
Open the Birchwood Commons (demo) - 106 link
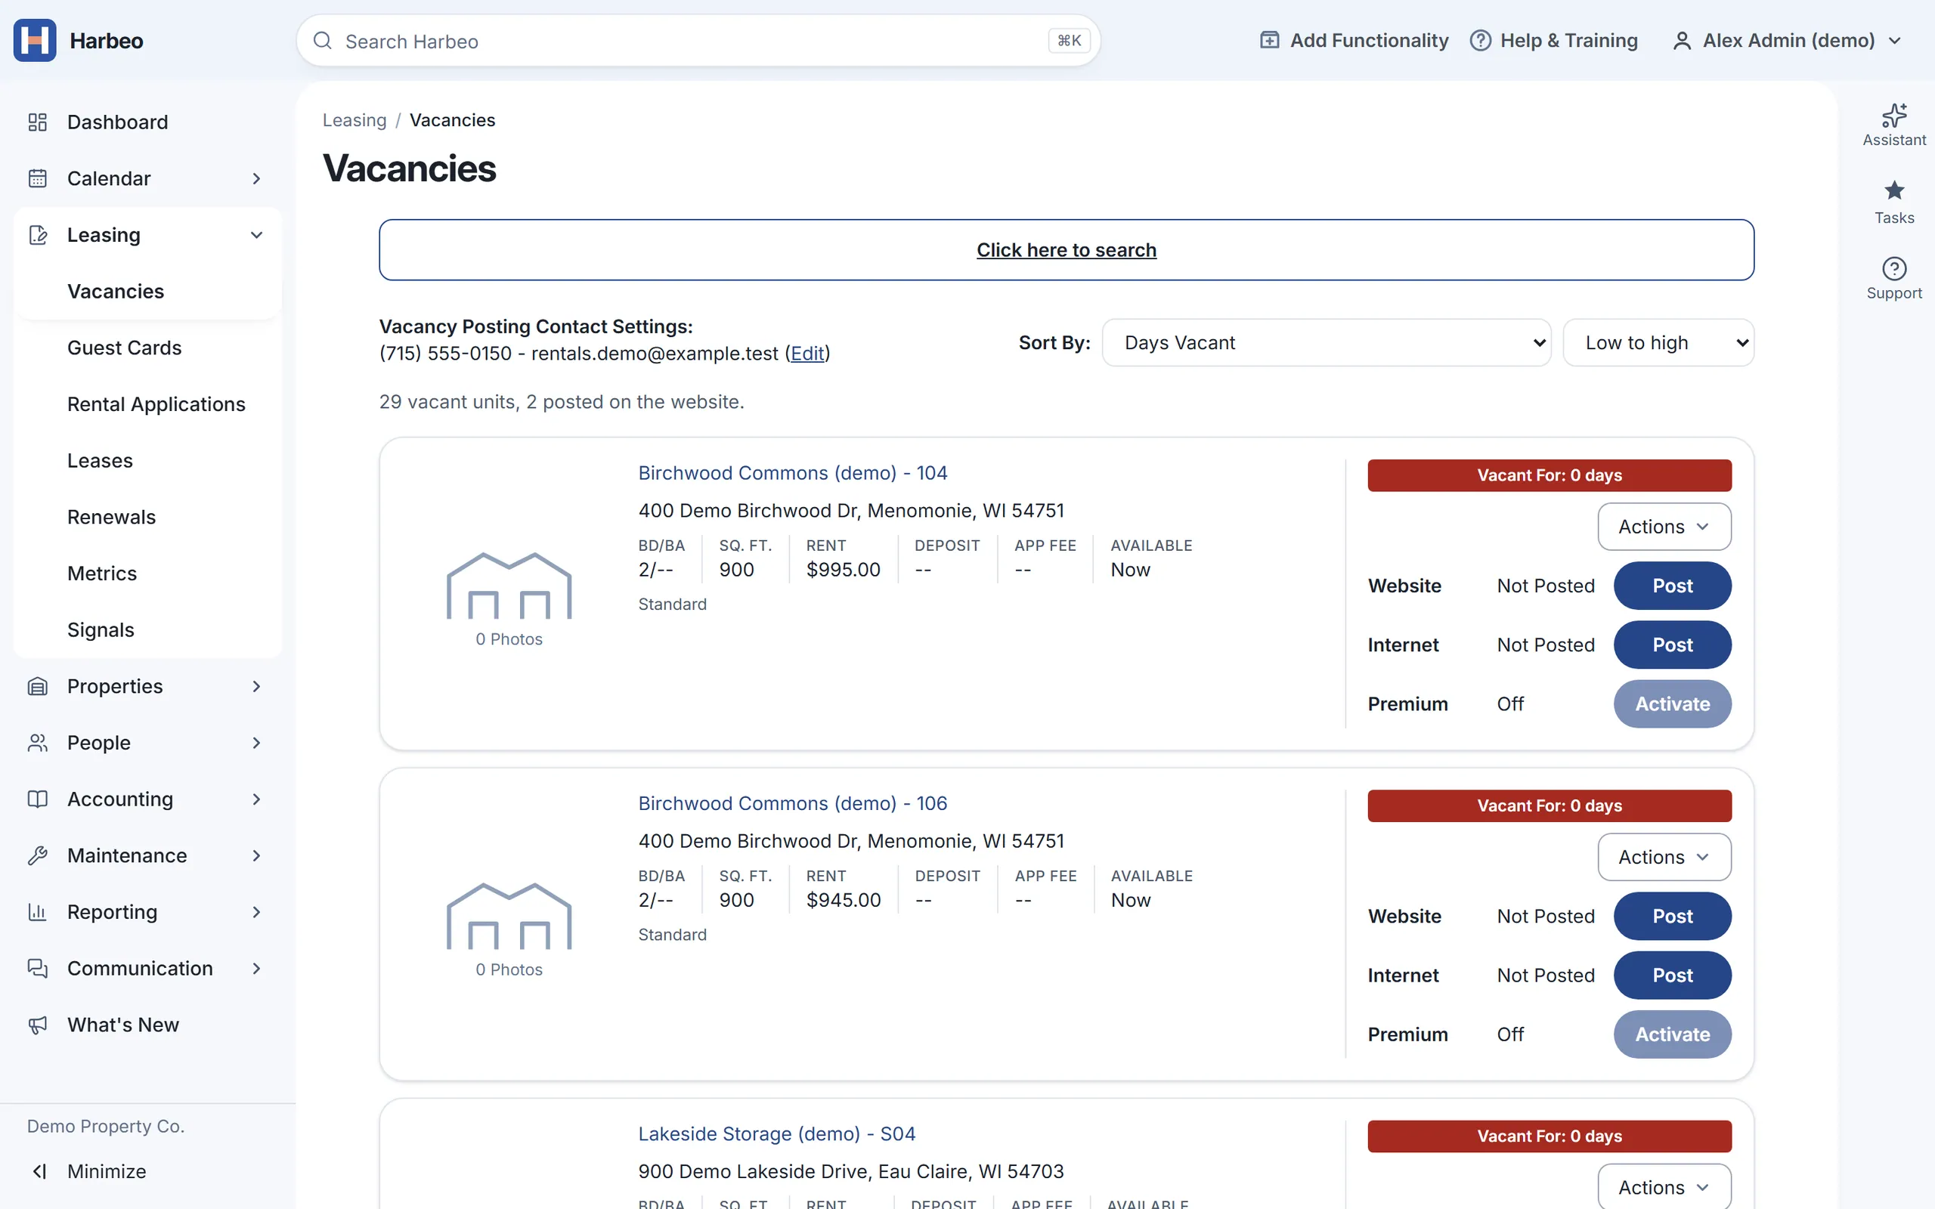[792, 802]
